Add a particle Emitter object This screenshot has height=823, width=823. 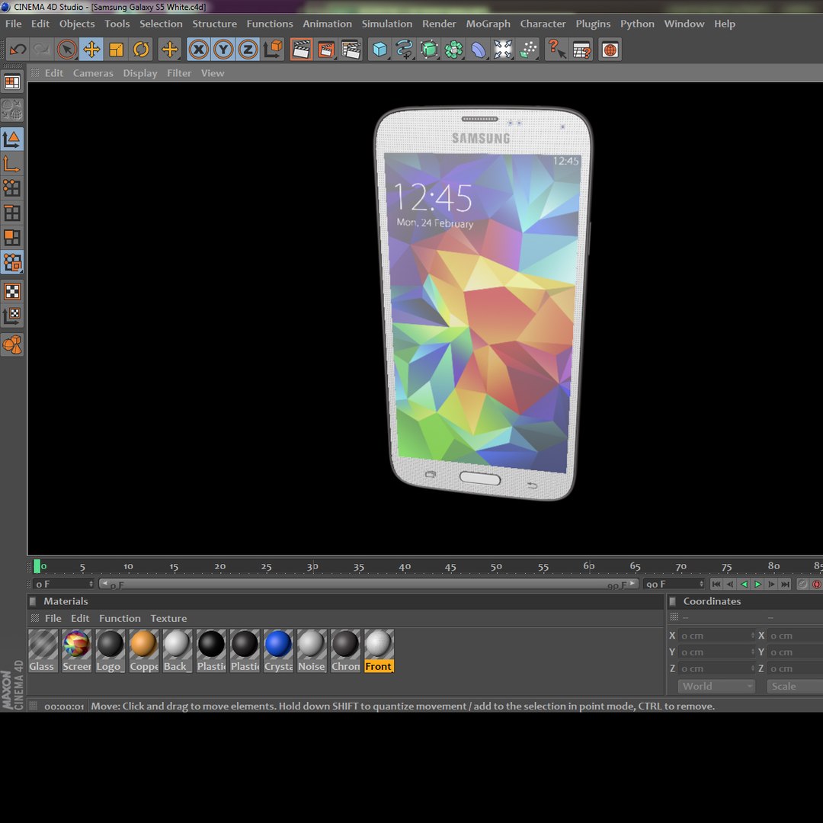pos(528,50)
